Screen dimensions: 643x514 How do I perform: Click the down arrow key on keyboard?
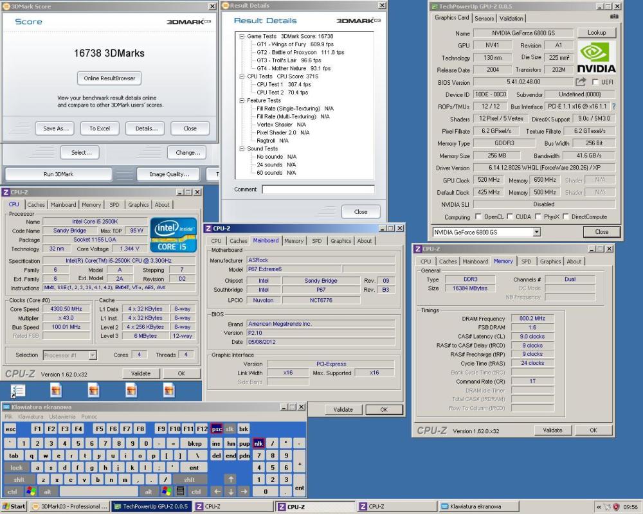point(230,491)
